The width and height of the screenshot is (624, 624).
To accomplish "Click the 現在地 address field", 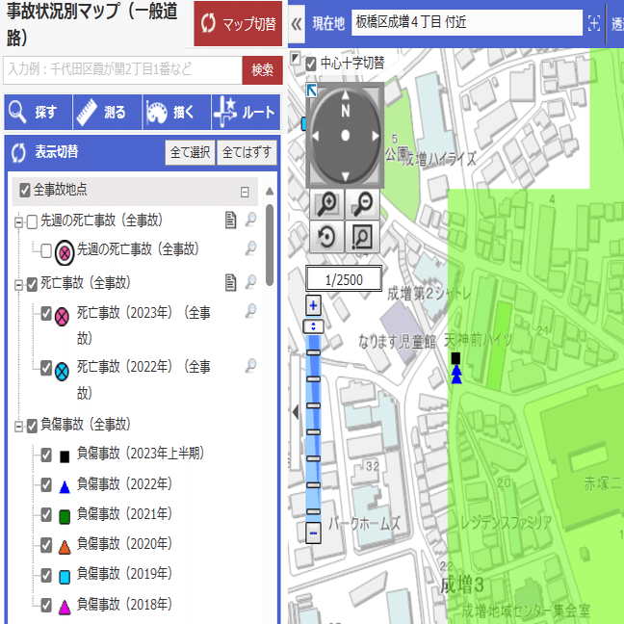I will pos(467,23).
